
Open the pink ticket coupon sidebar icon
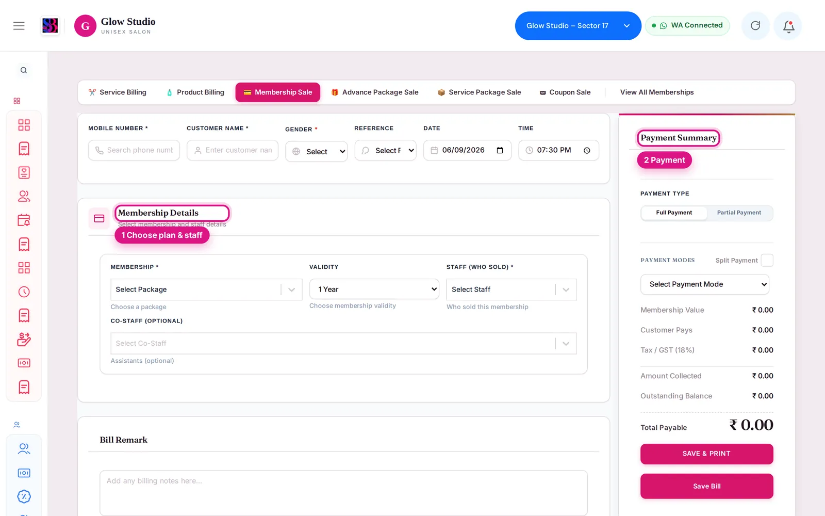point(24,363)
